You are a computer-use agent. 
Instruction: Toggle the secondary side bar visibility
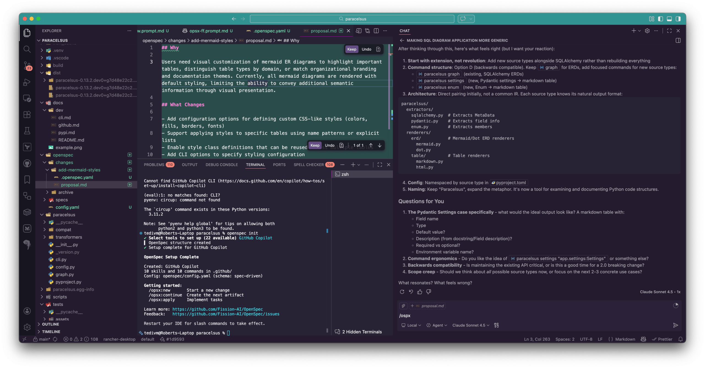click(678, 19)
